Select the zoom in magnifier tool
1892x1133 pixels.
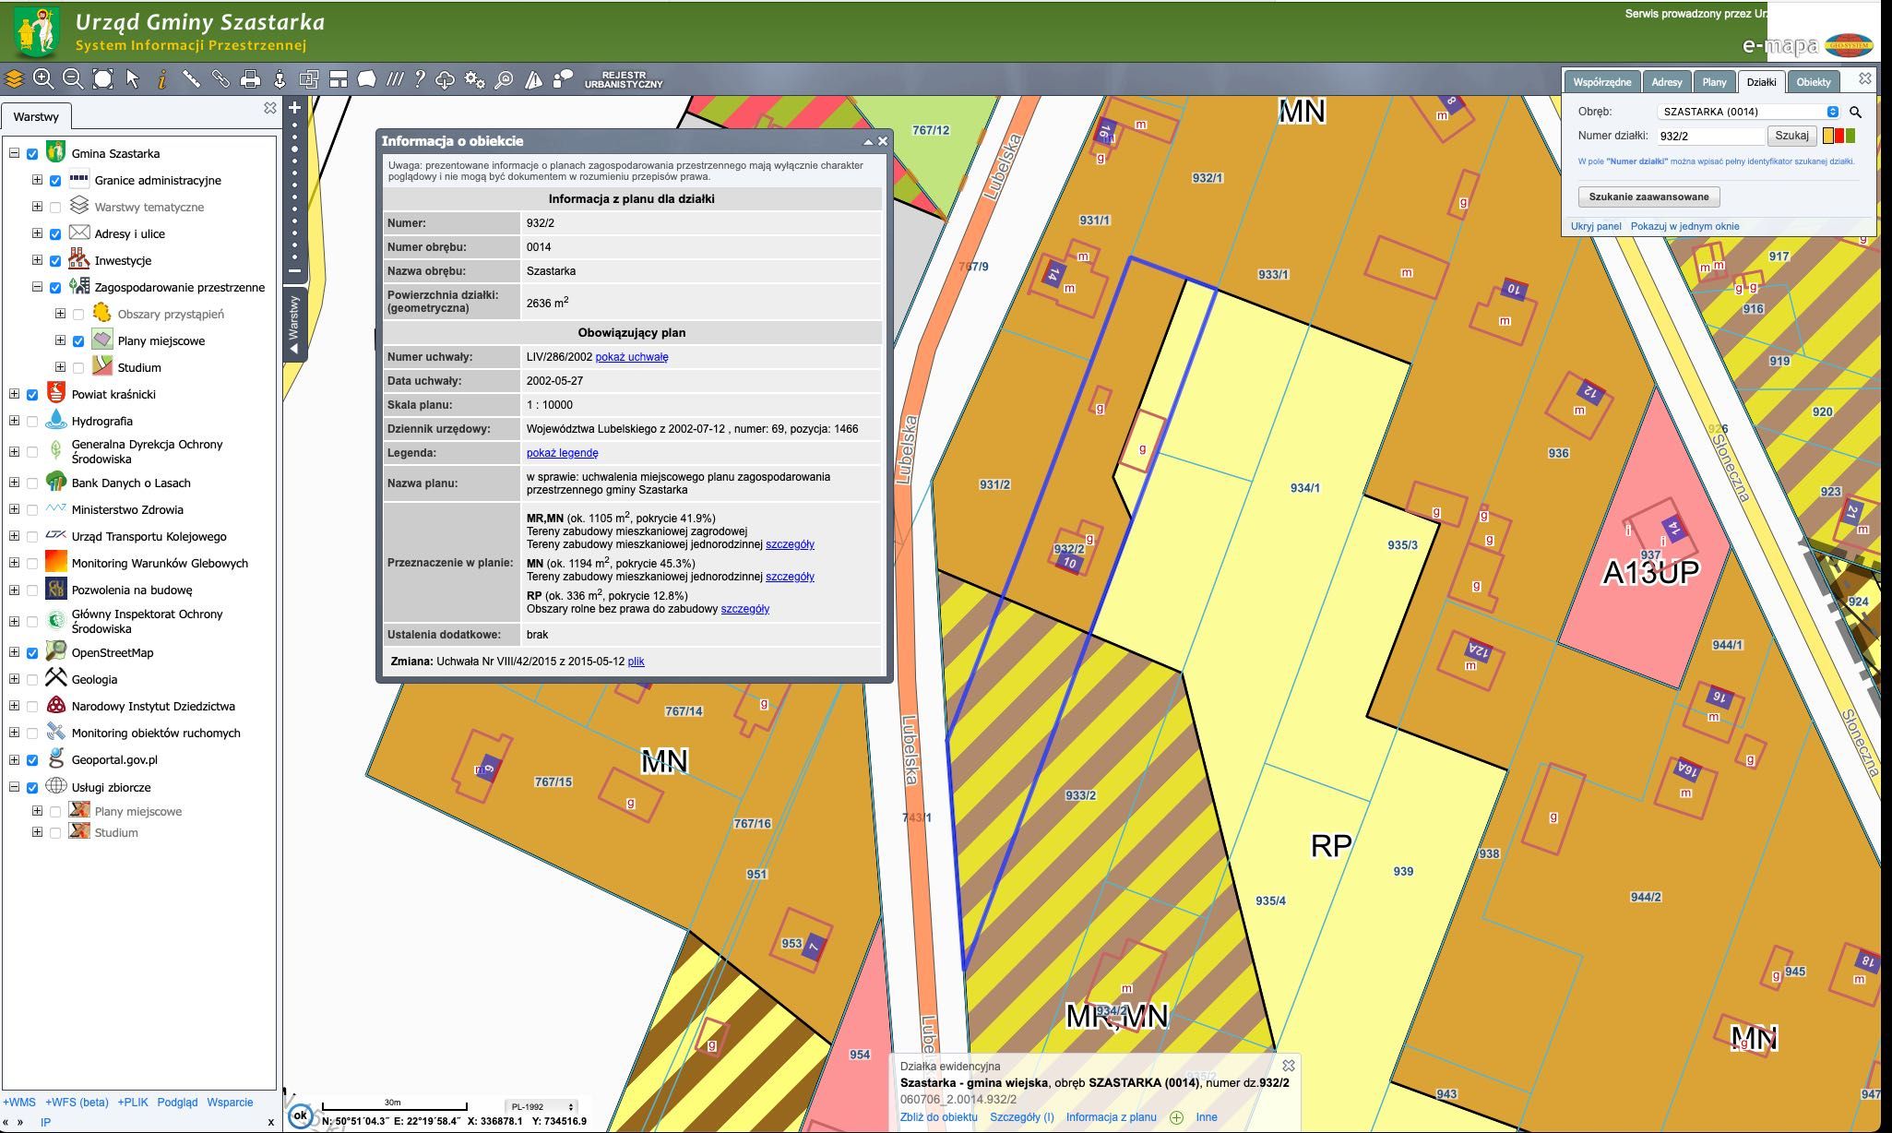click(42, 79)
